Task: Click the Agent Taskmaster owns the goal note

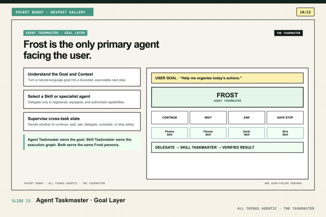Action: [x=82, y=142]
